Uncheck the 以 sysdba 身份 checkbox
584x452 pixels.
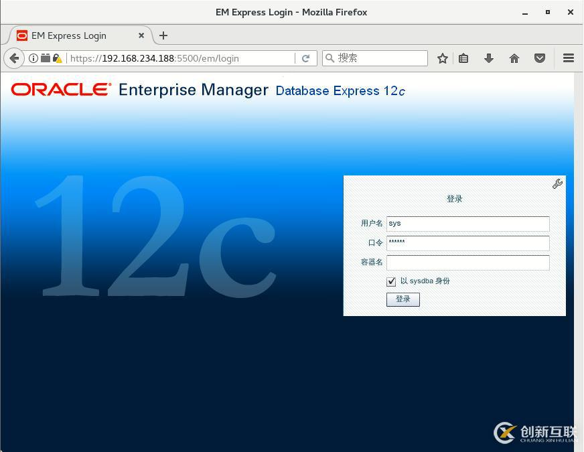pos(391,281)
